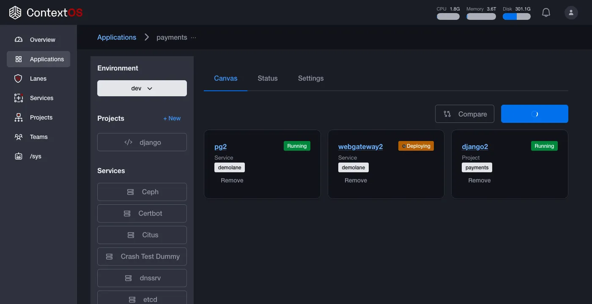Click the spinner in Deploying badge

(404, 146)
